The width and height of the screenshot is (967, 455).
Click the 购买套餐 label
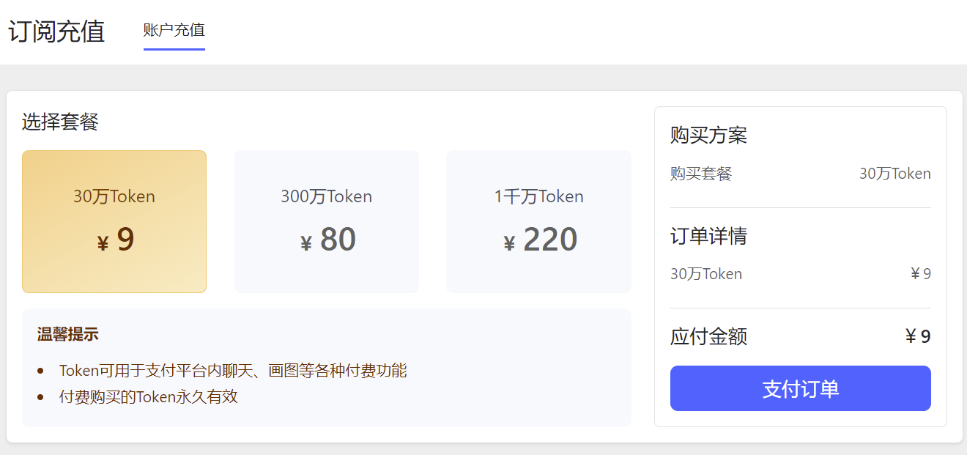point(701,174)
